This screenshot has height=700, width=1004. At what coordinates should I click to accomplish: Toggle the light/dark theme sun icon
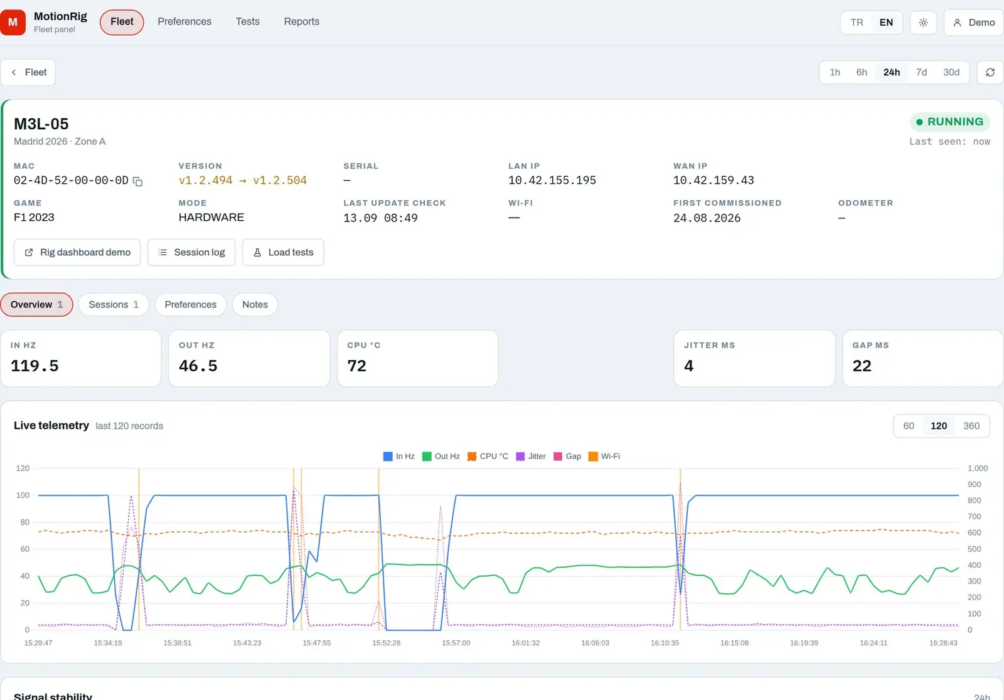point(923,23)
